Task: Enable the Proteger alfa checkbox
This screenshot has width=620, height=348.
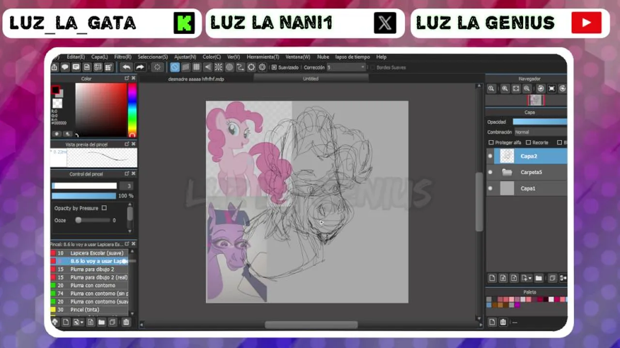Action: coord(491,143)
